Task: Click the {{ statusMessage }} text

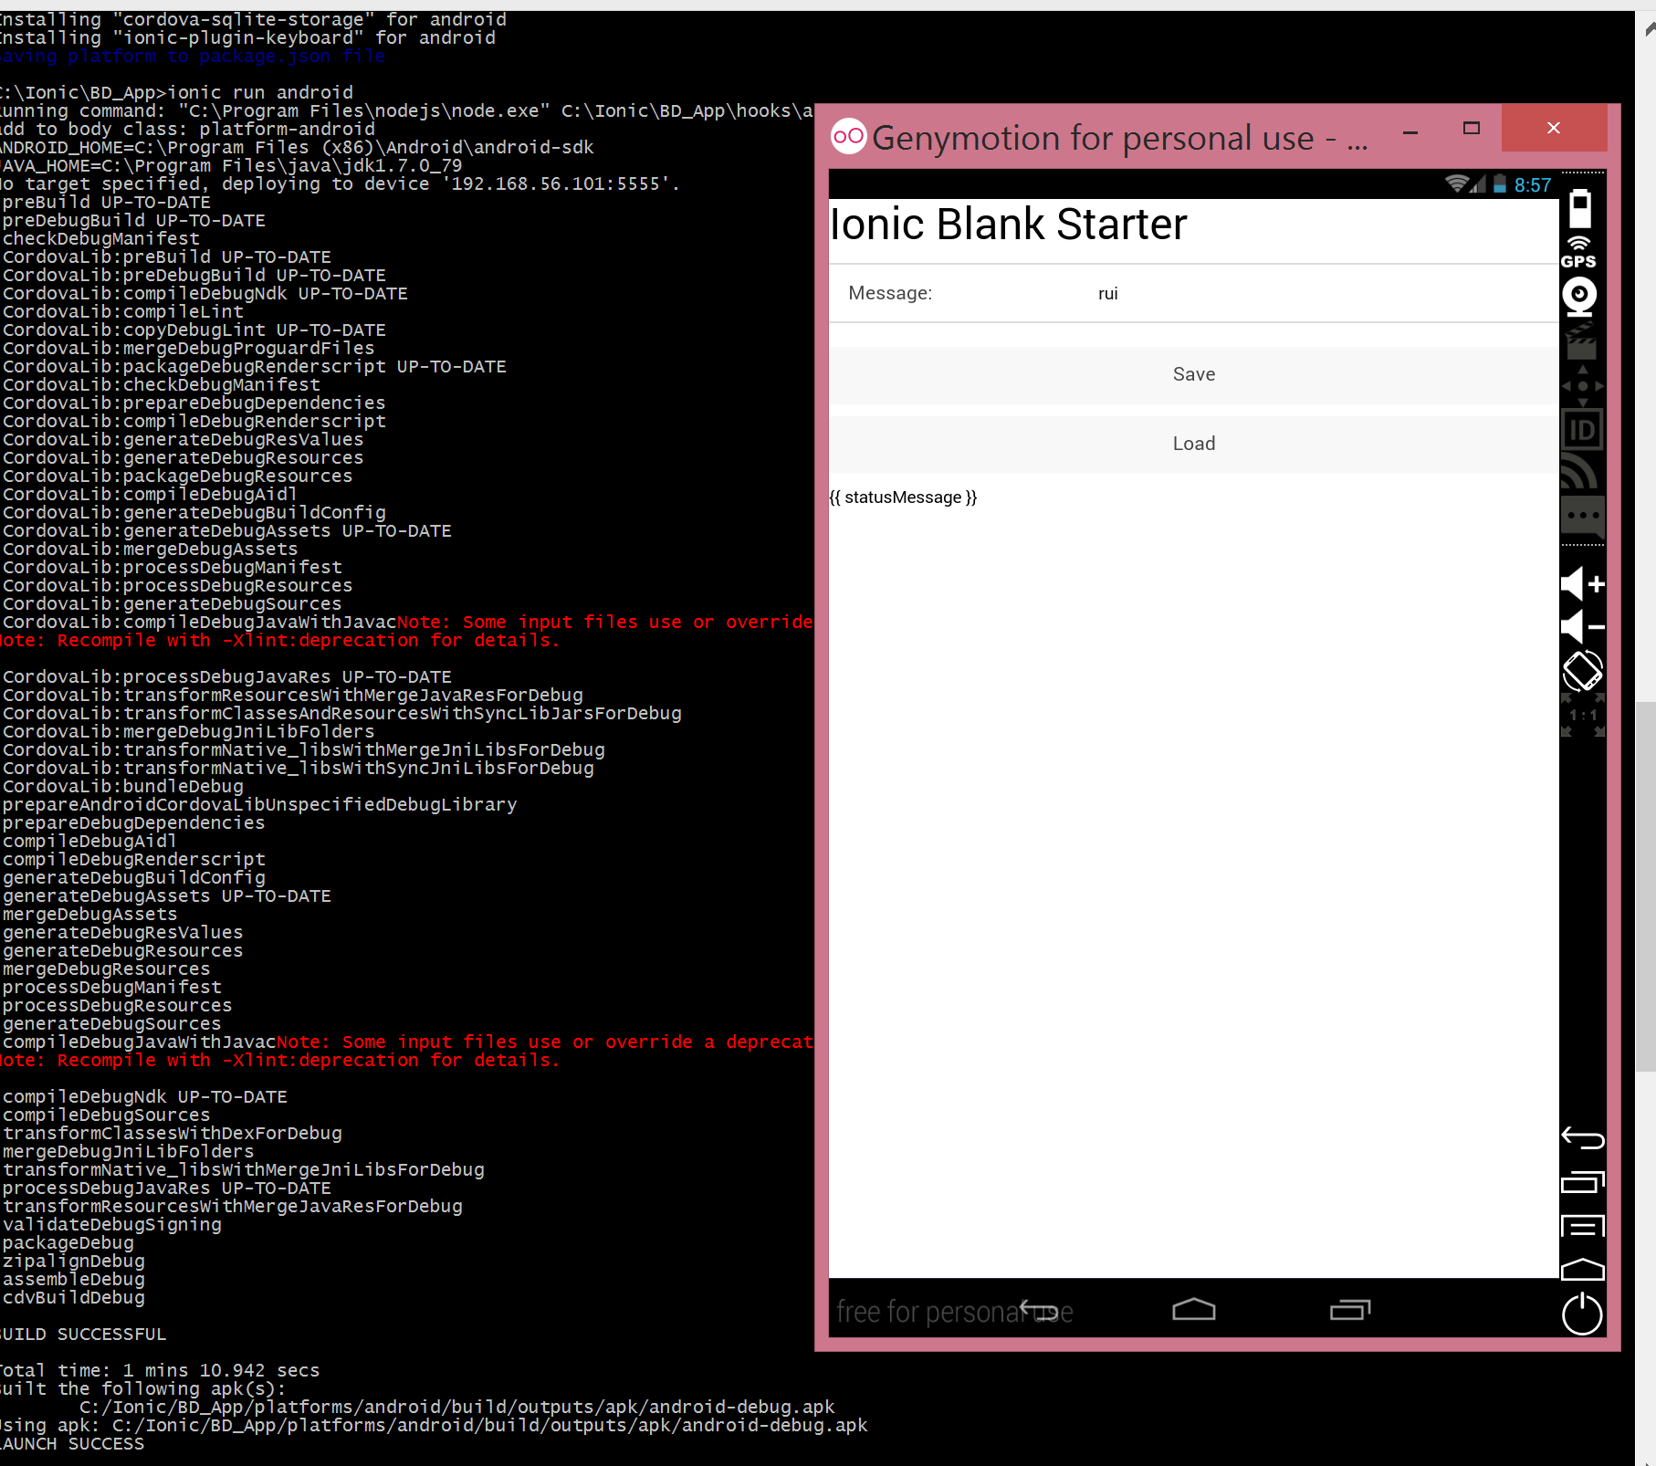Action: tap(903, 497)
